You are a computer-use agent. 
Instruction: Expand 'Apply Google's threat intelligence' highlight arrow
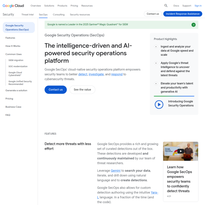pyautogui.click(x=156, y=63)
